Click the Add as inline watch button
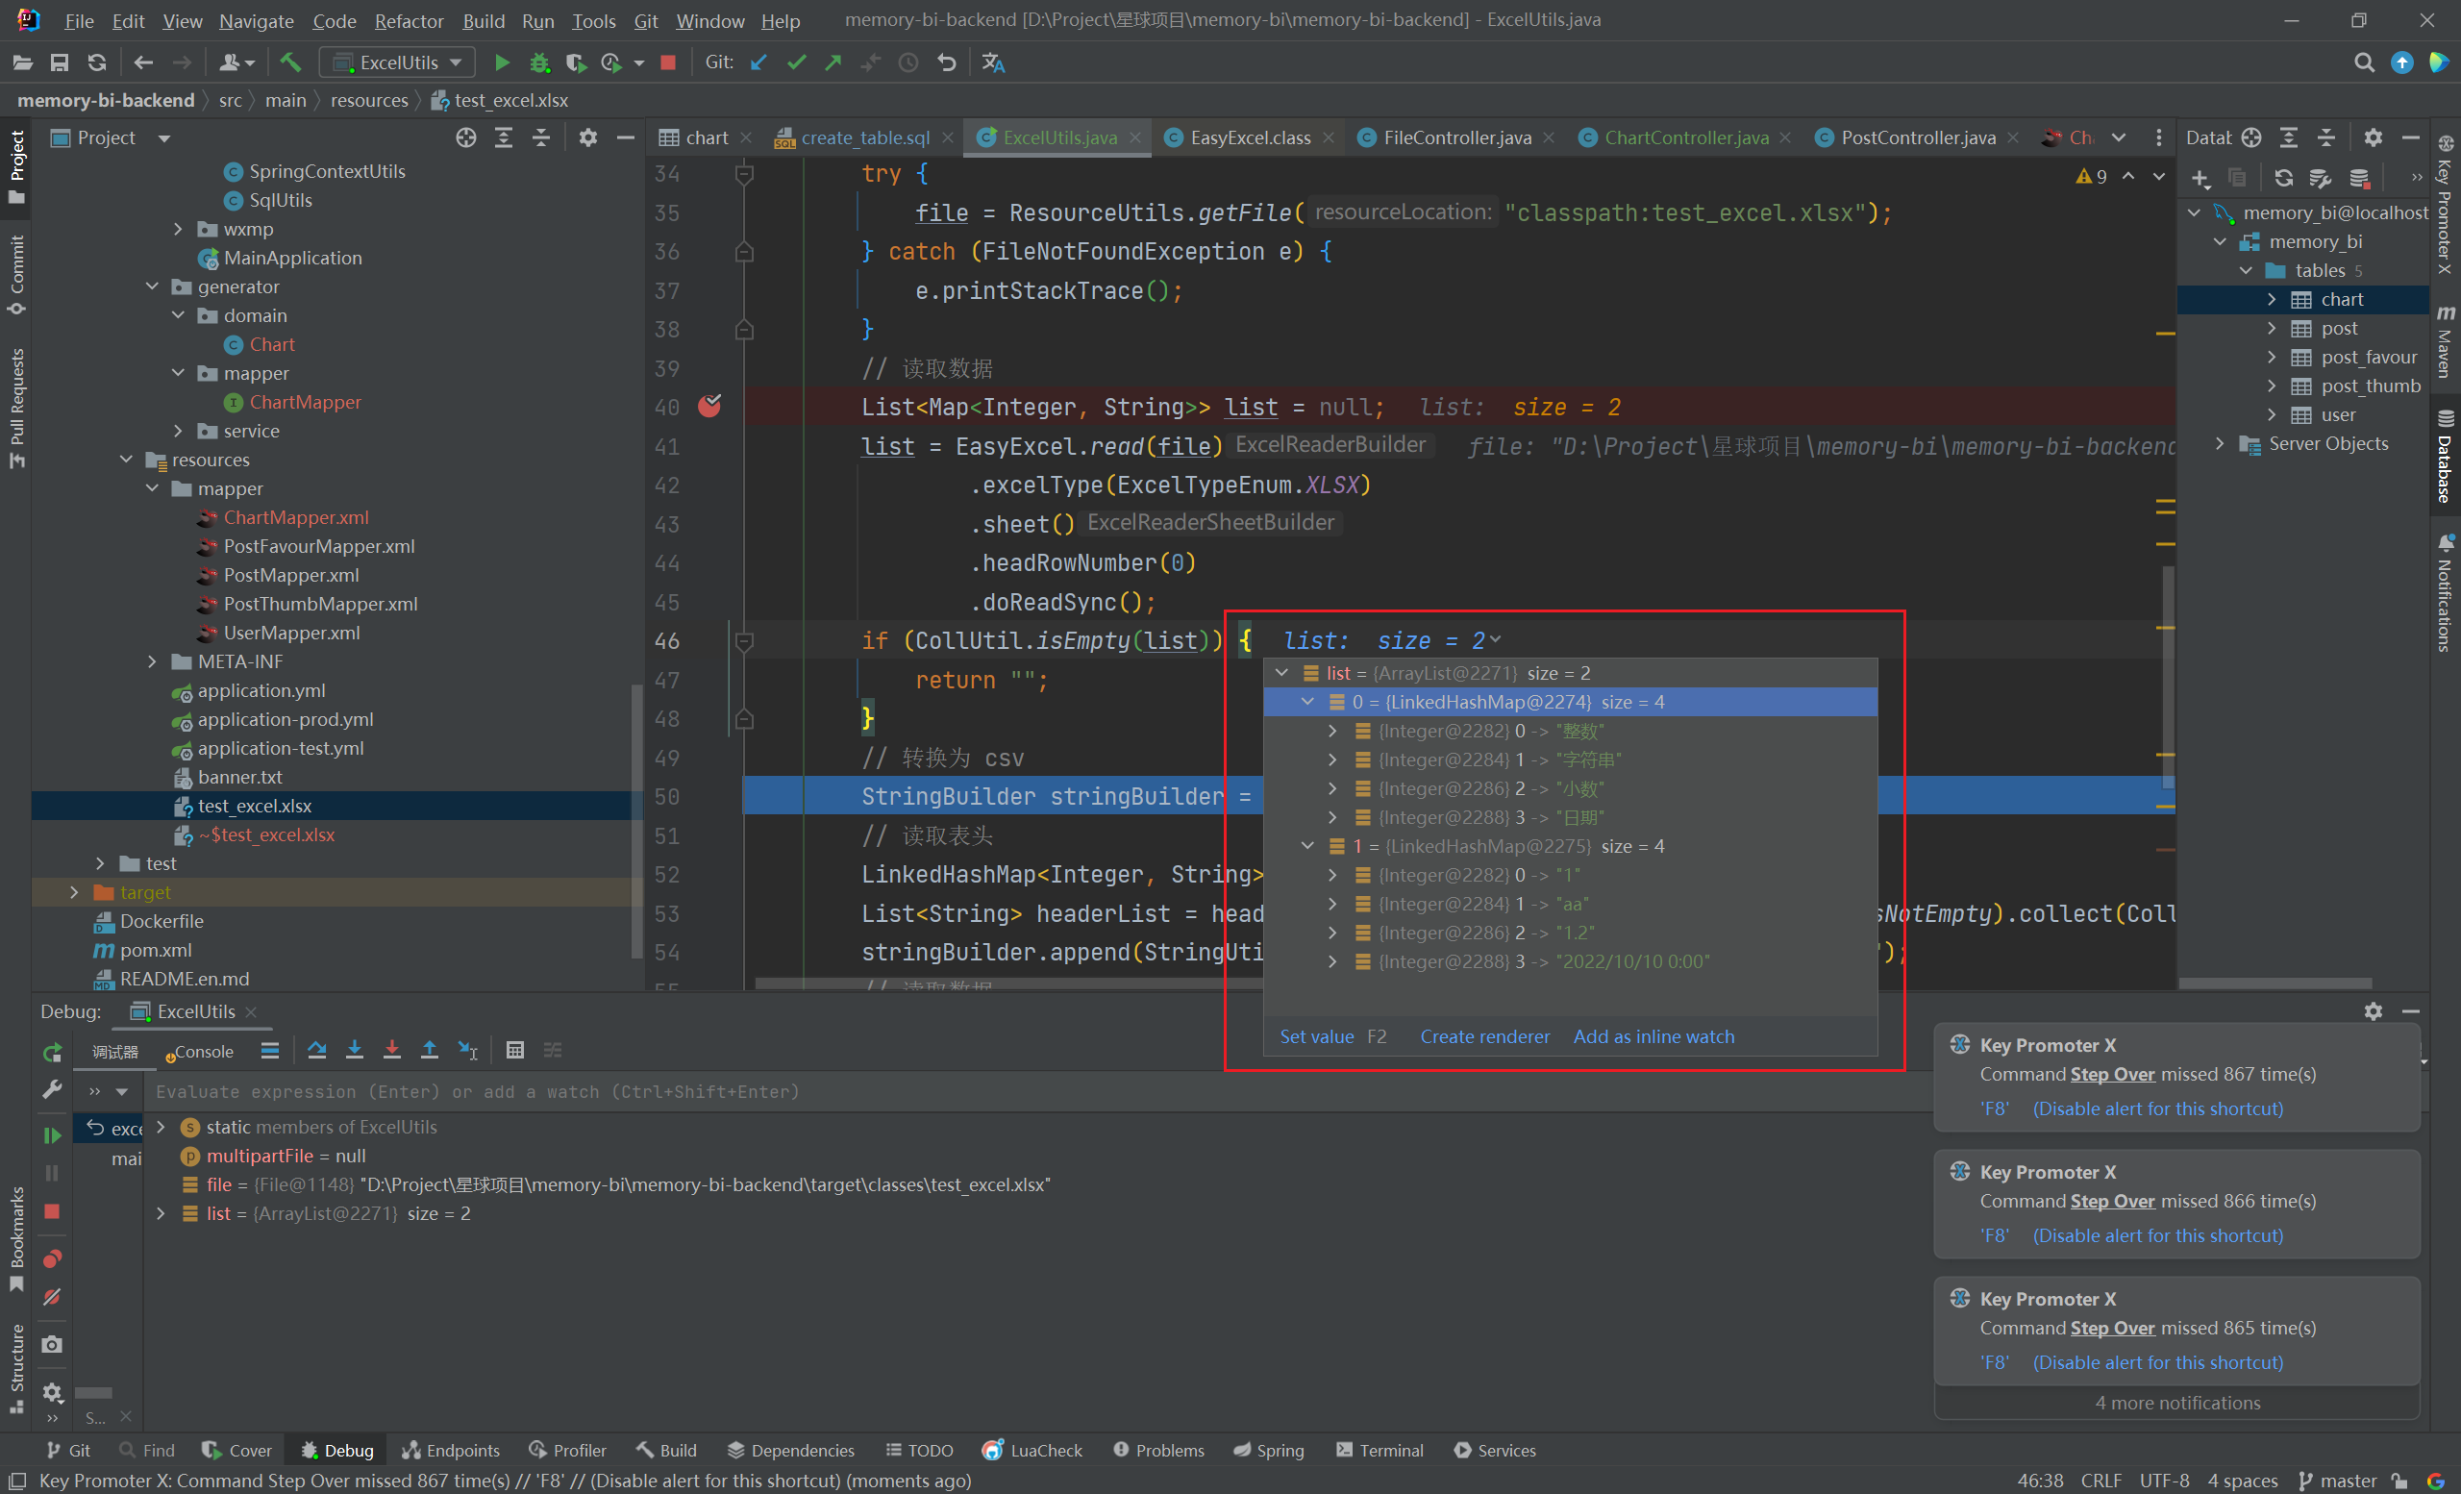This screenshot has height=1494, width=2461. click(1656, 1035)
